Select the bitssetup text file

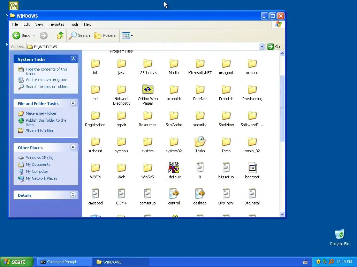(226, 171)
